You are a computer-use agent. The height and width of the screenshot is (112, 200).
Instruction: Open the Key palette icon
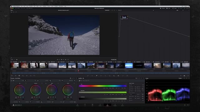[x=118, y=76]
